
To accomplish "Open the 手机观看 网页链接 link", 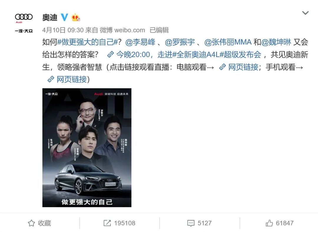I will click(x=67, y=79).
